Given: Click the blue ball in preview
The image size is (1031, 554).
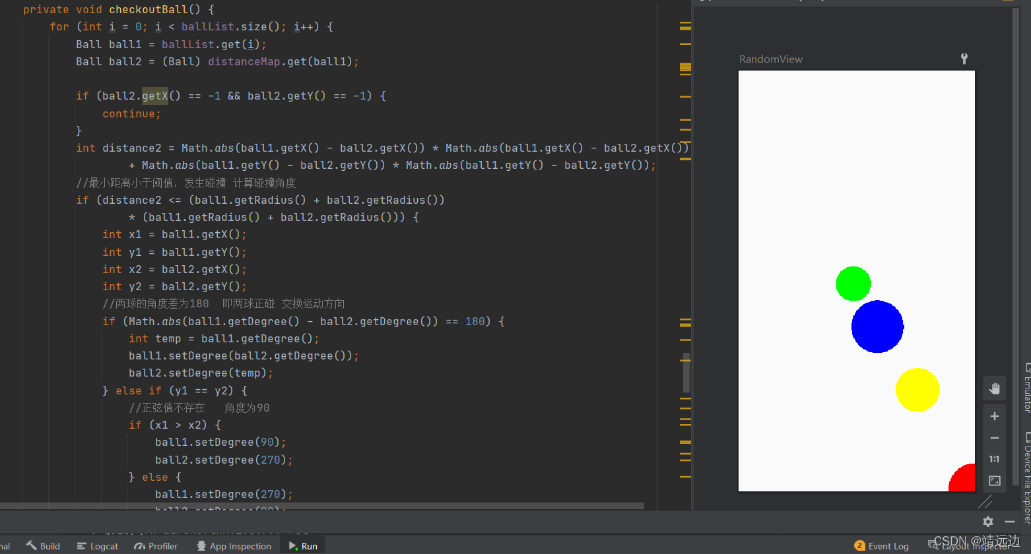Looking at the screenshot, I should [x=877, y=326].
